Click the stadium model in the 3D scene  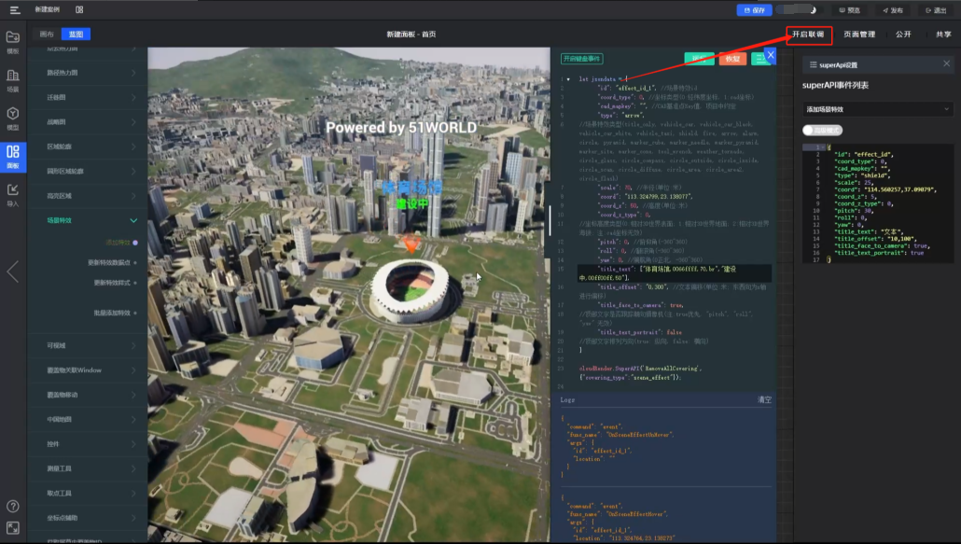(x=411, y=290)
